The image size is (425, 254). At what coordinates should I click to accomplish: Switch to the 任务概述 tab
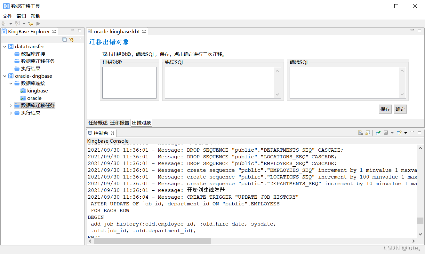tap(98, 123)
